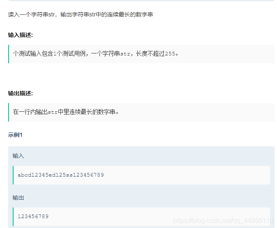Click the number 255 in the input description
The image size is (277, 228).
pyautogui.click(x=170, y=54)
